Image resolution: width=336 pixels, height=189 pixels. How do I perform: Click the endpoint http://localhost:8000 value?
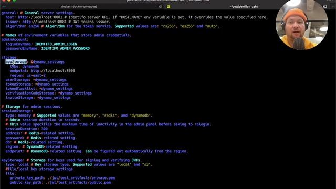pyautogui.click(x=52, y=71)
